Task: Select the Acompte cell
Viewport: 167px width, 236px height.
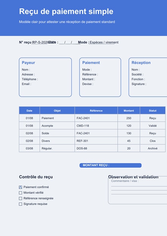Action: coord(57,126)
